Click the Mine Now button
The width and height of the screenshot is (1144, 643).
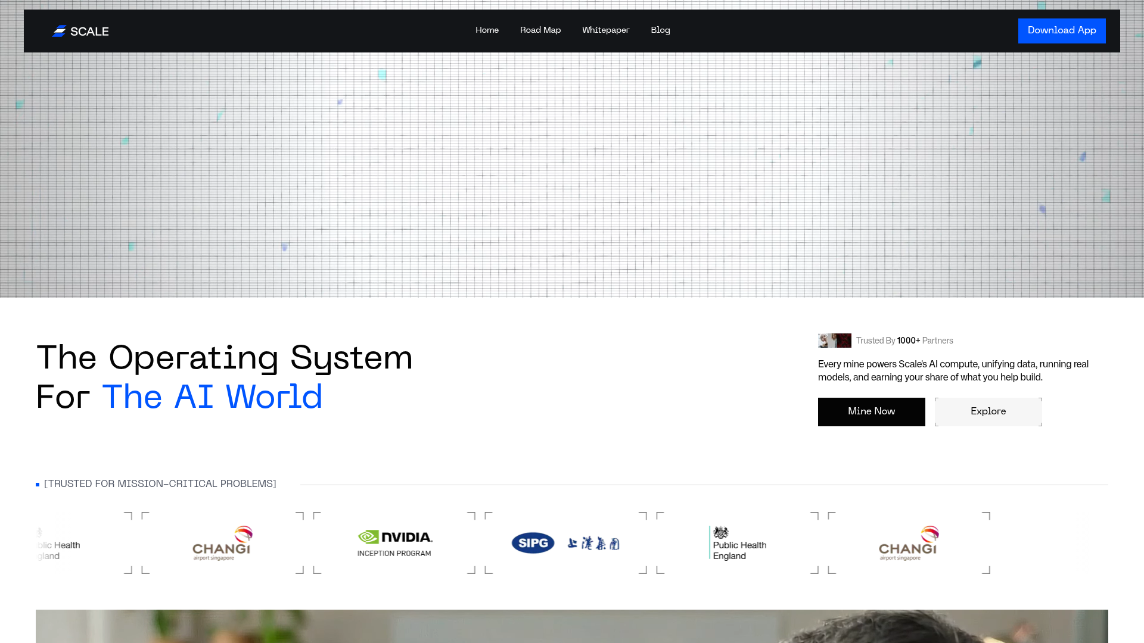click(871, 412)
